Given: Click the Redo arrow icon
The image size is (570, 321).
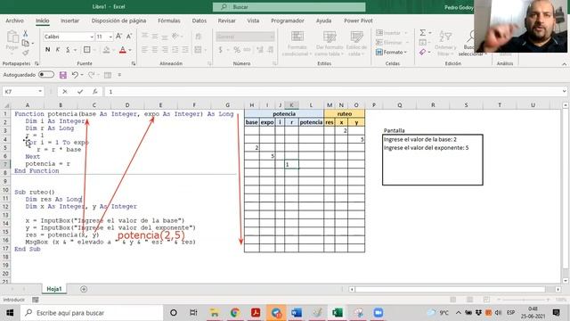Looking at the screenshot, I should (x=91, y=75).
